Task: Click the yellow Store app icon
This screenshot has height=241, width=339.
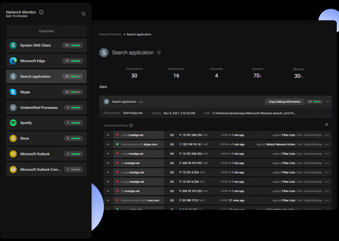Action: coord(13,138)
